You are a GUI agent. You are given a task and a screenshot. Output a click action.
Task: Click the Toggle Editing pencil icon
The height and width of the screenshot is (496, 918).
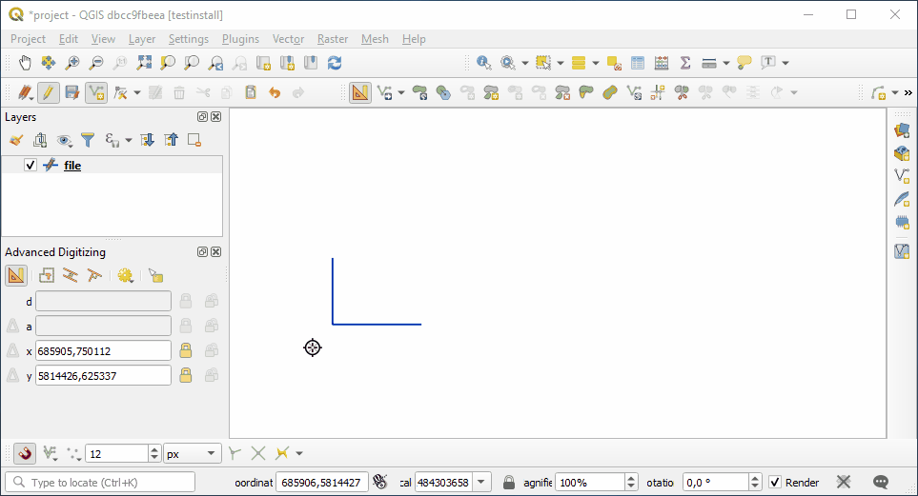[47, 92]
